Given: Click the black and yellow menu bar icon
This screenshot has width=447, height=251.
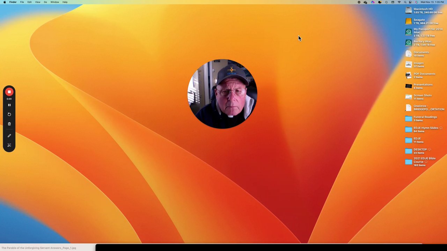Looking at the screenshot, I should 380,2.
